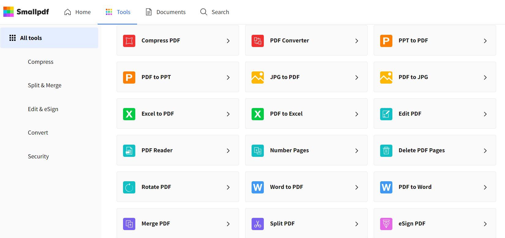The width and height of the screenshot is (505, 238).
Task: Click the blue Word to PDF icon
Action: tap(258, 187)
